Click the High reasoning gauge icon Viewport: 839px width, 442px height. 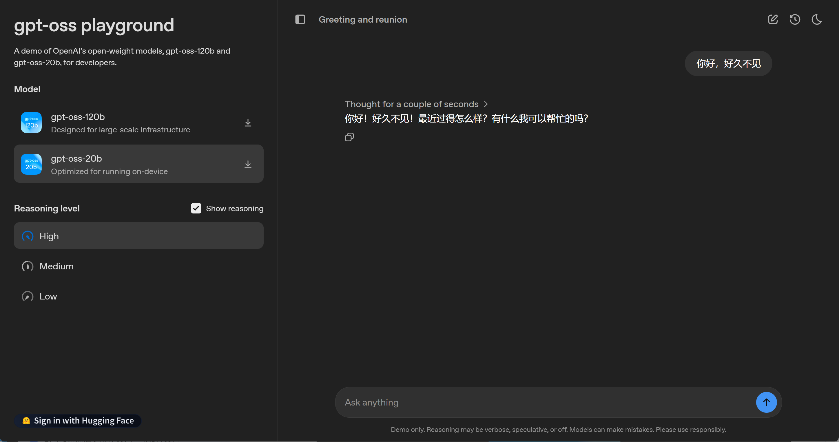pos(28,236)
